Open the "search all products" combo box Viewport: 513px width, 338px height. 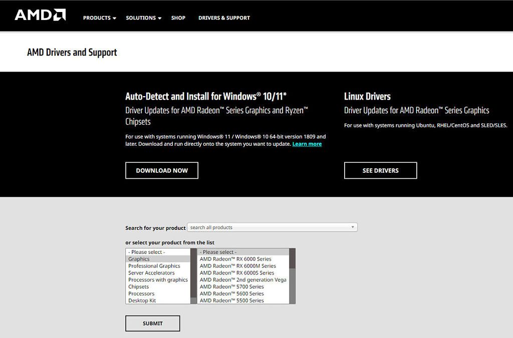(x=272, y=227)
